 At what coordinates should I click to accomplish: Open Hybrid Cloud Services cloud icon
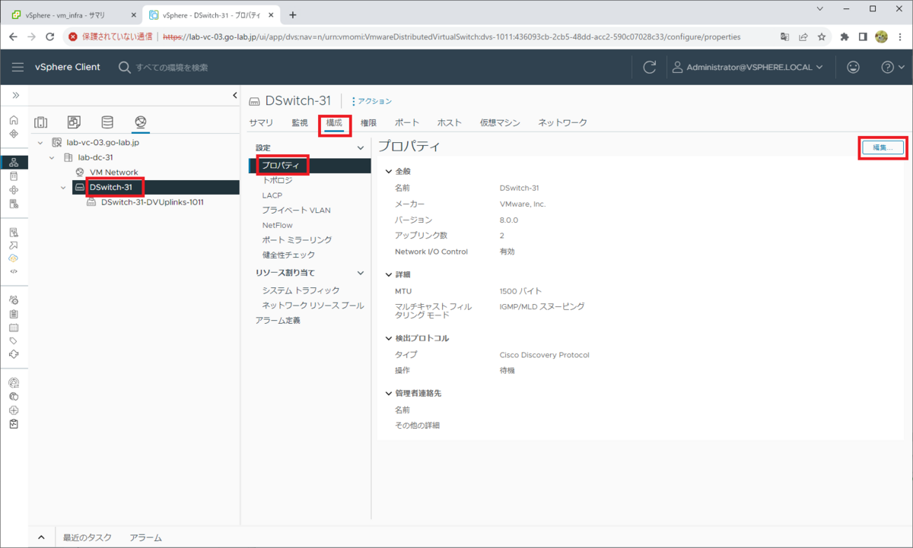(x=14, y=258)
